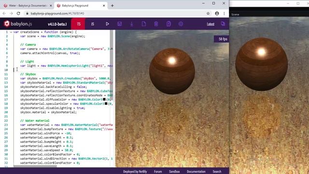Open the Documentation link in the footer
Image resolution: width=309 pixels, height=174 pixels.
(x=196, y=172)
